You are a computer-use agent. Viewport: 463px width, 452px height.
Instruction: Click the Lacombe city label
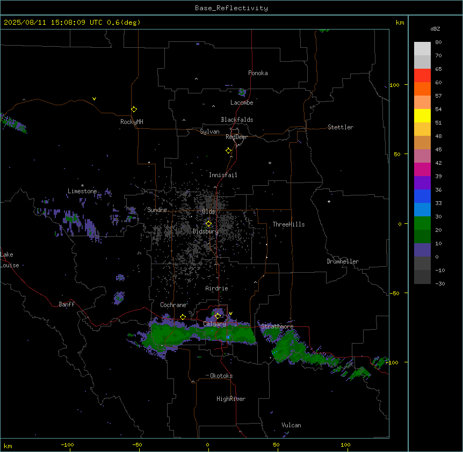242,103
